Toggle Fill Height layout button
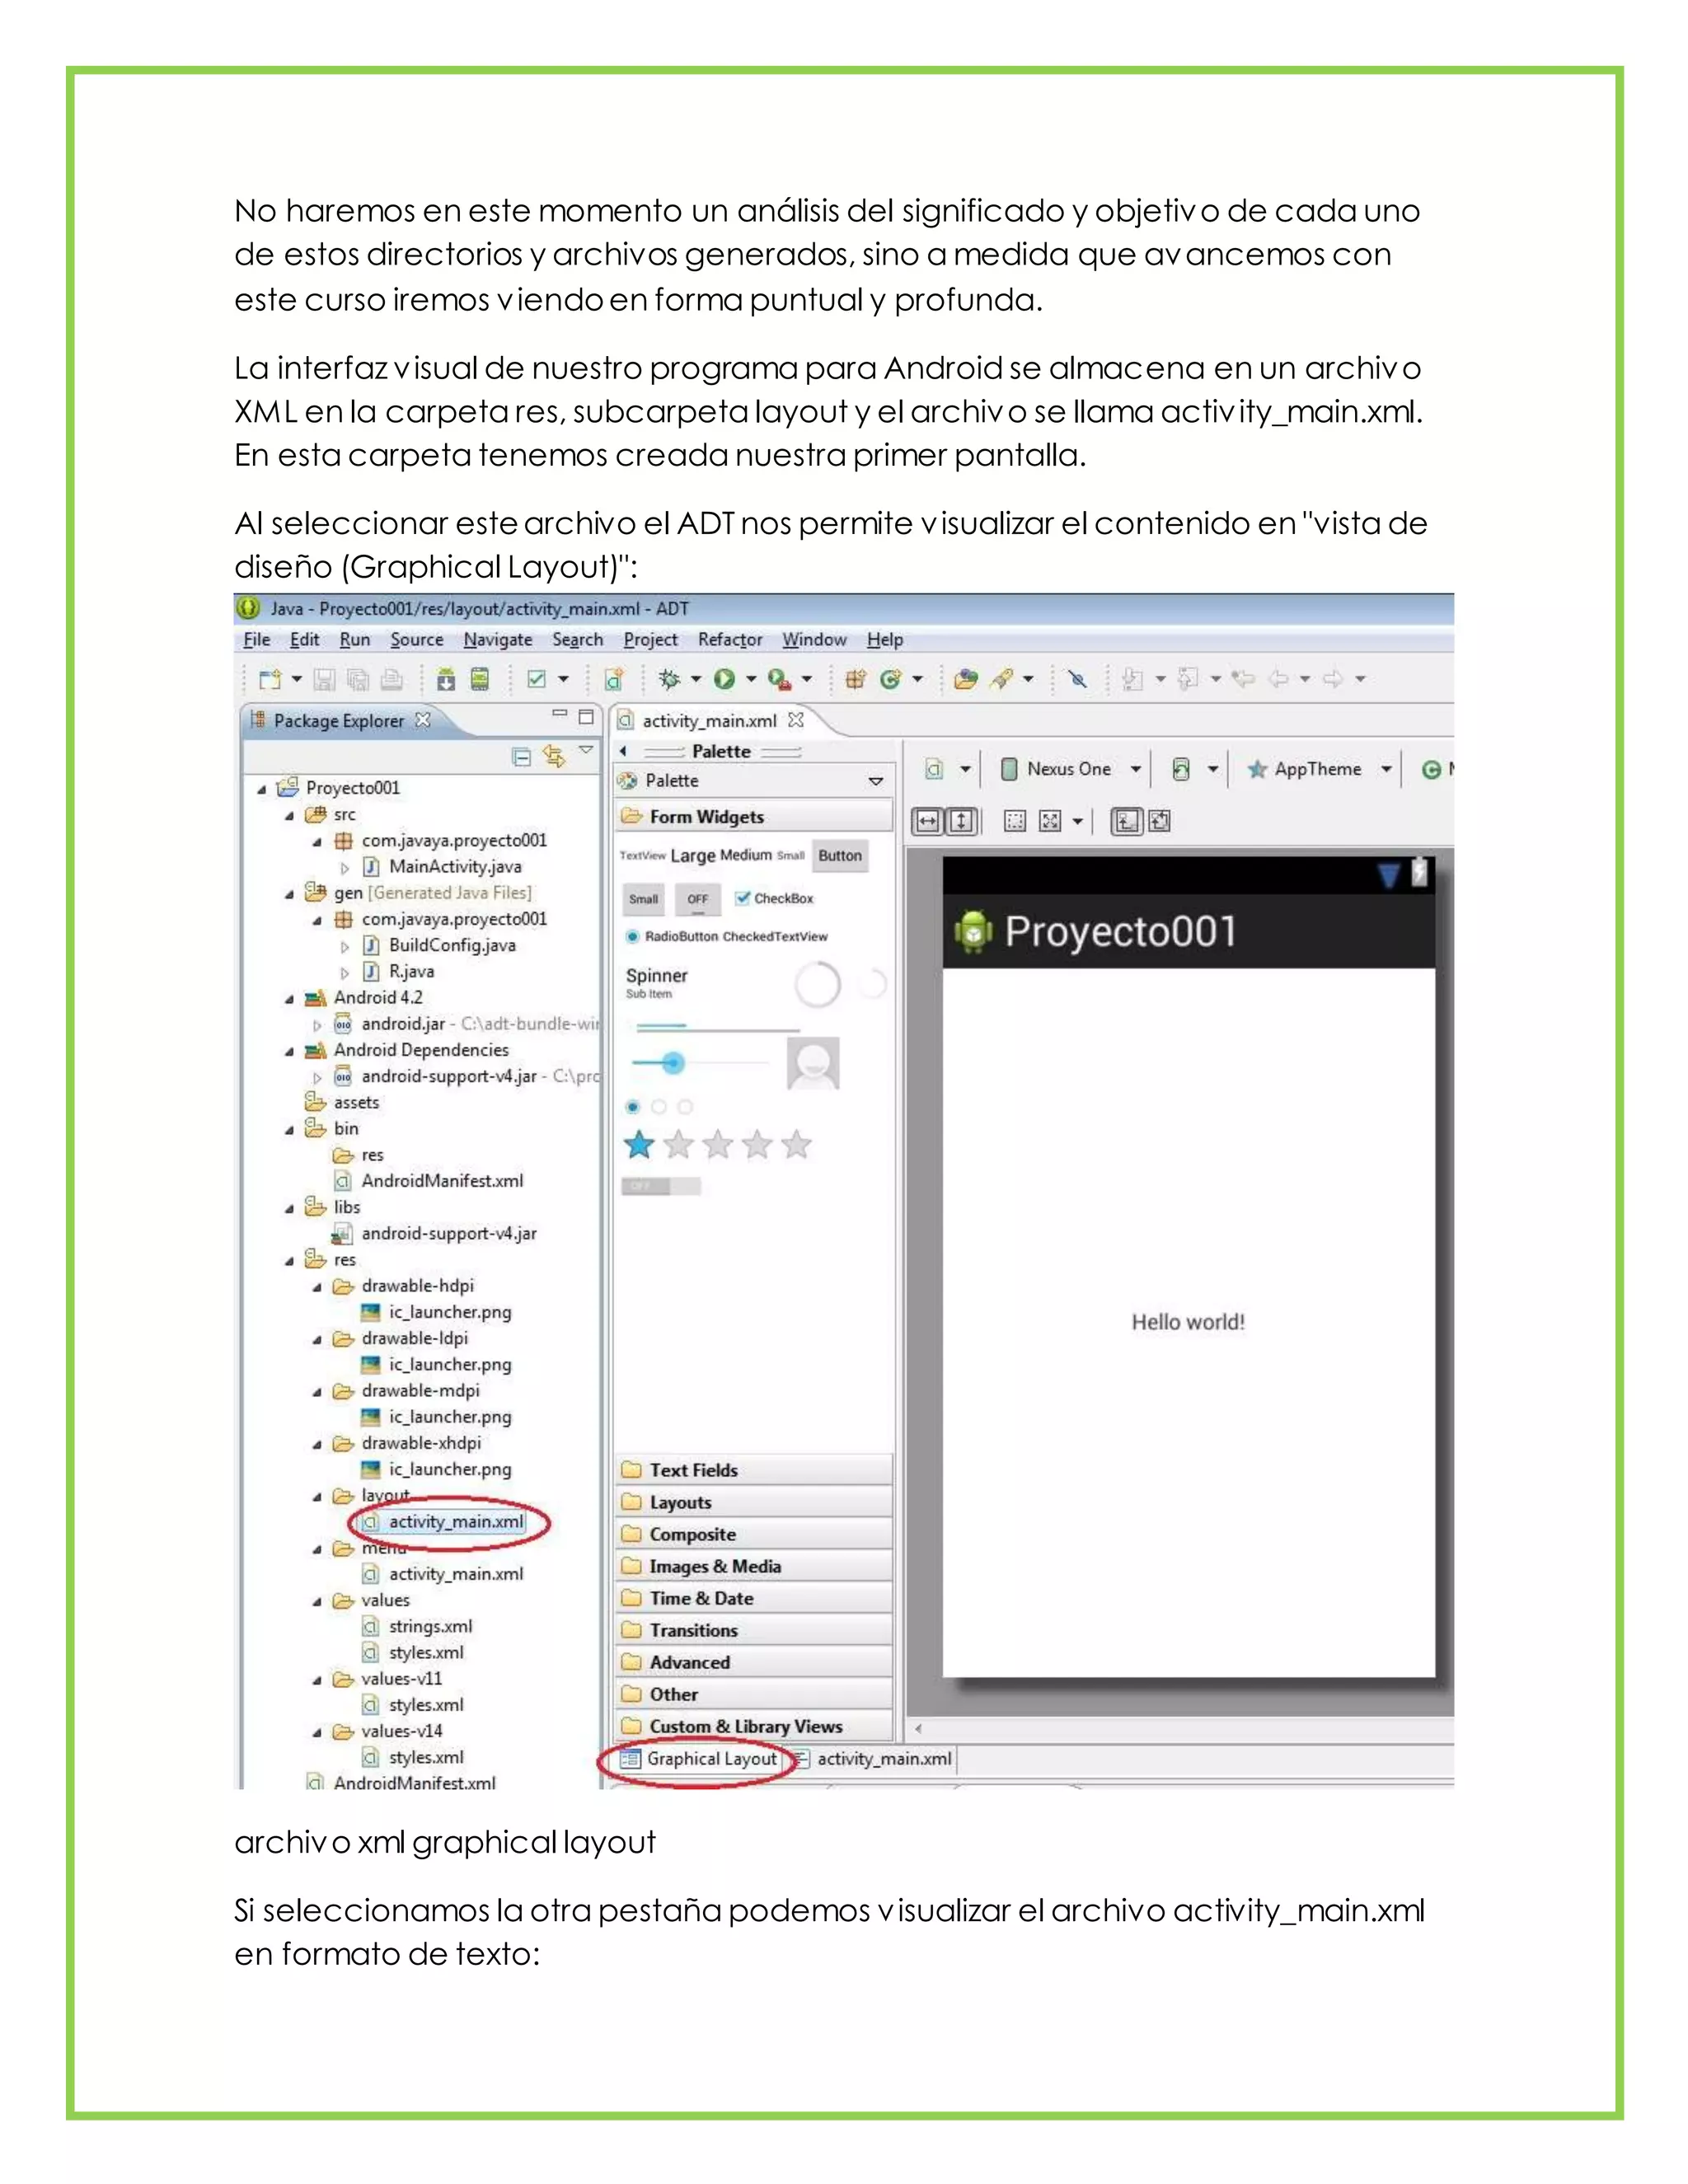This screenshot has width=1688, height=2184. tap(961, 822)
